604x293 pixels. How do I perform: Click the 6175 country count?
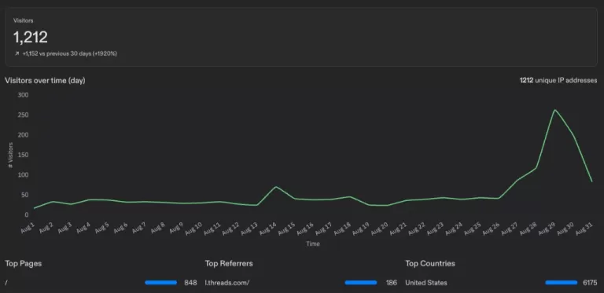(590, 283)
